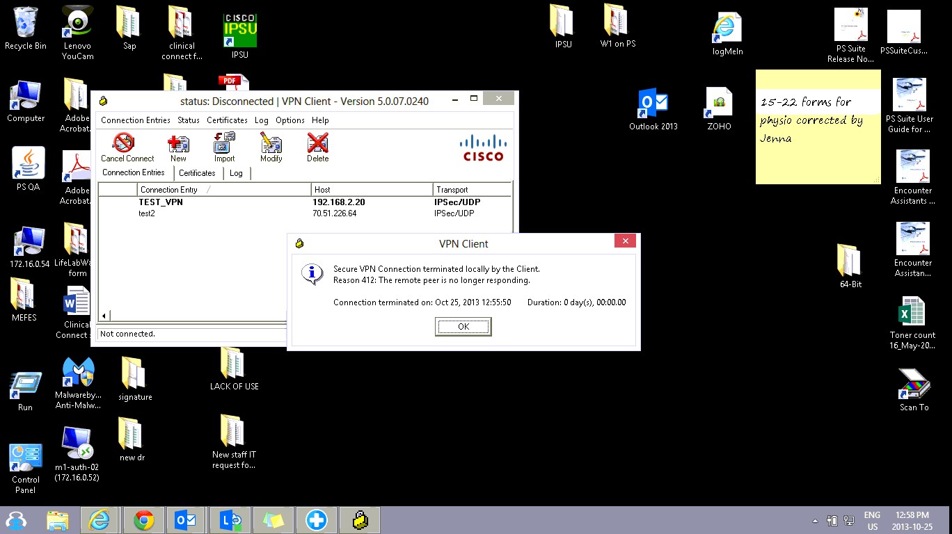The image size is (952, 534).
Task: Open the VPN Client lock taskbar button
Action: pyautogui.click(x=360, y=520)
